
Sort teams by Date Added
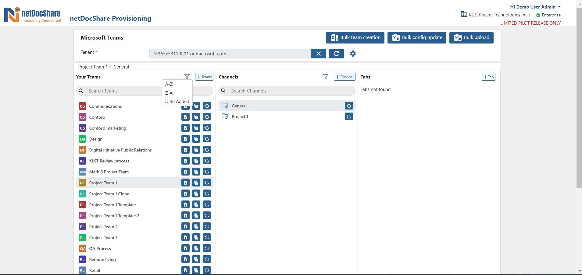[x=177, y=102]
